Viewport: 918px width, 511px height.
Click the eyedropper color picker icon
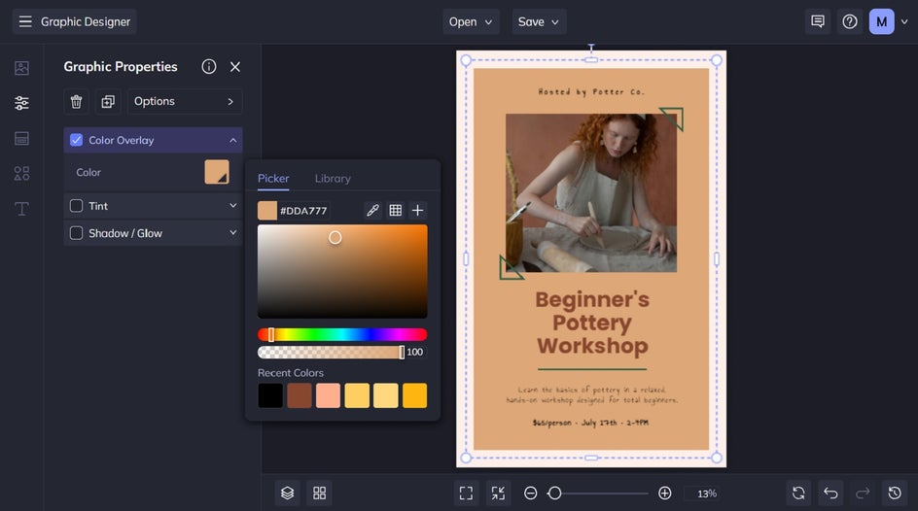(372, 211)
